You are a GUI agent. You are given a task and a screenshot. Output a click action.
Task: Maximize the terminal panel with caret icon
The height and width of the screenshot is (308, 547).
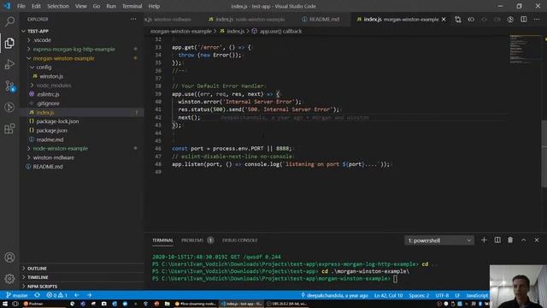coord(523,240)
